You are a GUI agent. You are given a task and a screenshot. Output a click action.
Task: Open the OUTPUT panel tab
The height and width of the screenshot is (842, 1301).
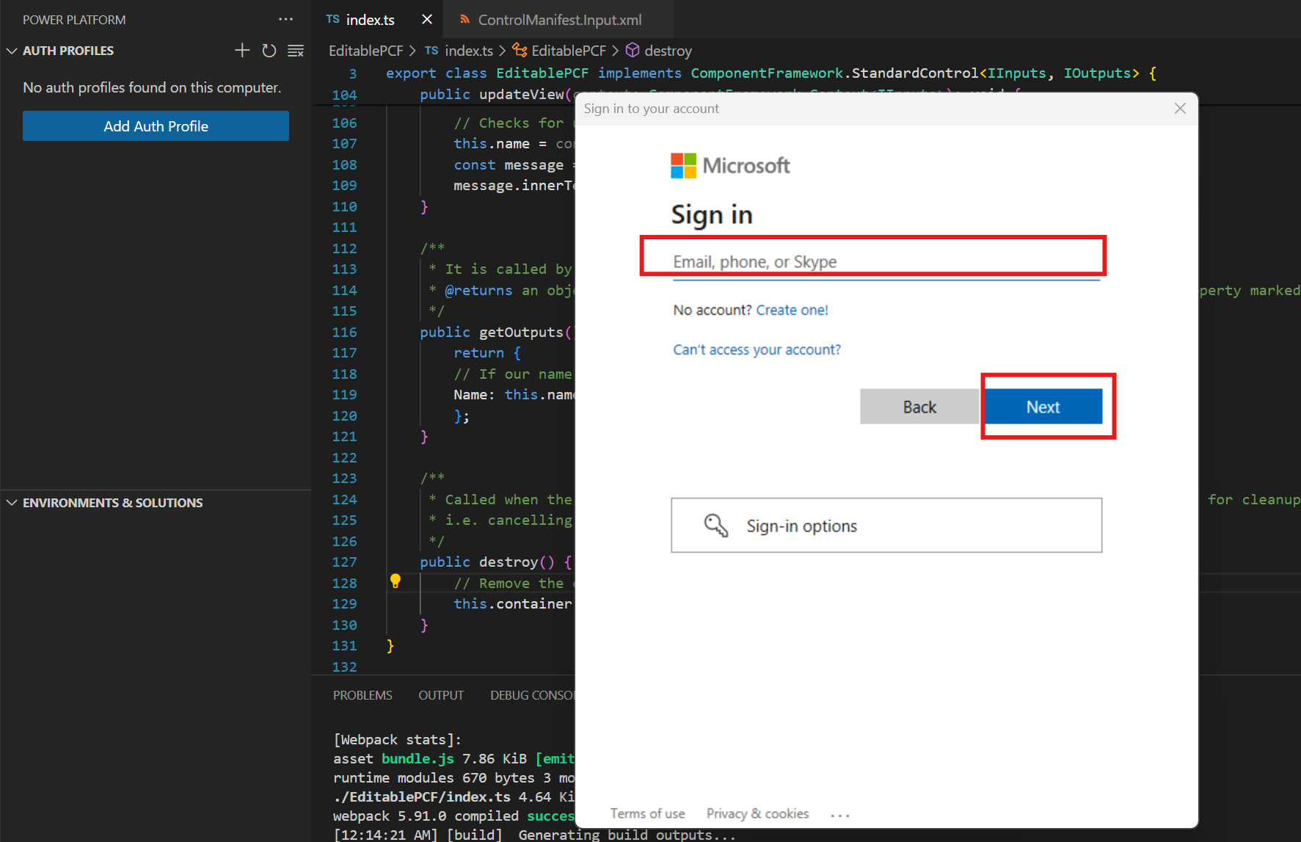pos(440,694)
